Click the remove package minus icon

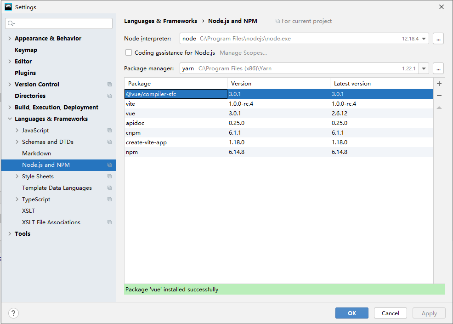pyautogui.click(x=439, y=96)
